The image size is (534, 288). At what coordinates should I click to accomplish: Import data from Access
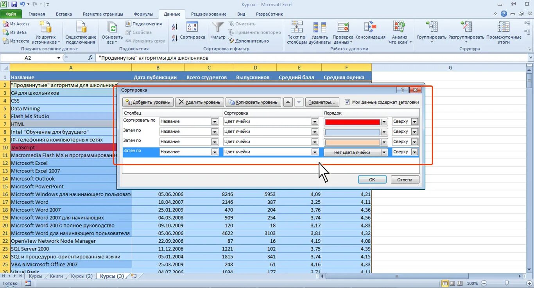click(x=16, y=24)
